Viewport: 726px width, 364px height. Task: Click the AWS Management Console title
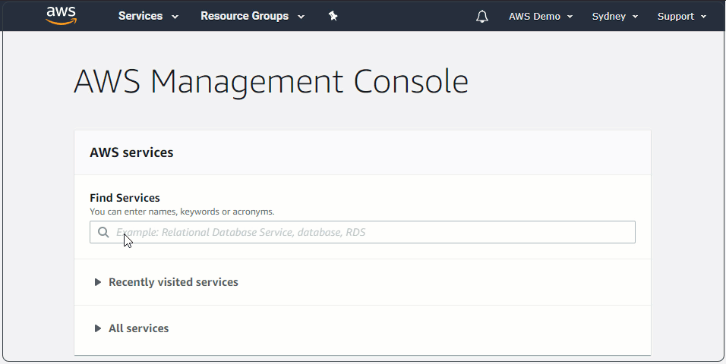click(271, 81)
